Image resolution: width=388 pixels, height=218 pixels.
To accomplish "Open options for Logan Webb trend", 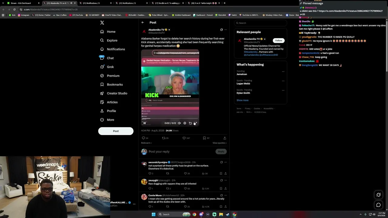I will [283, 81].
